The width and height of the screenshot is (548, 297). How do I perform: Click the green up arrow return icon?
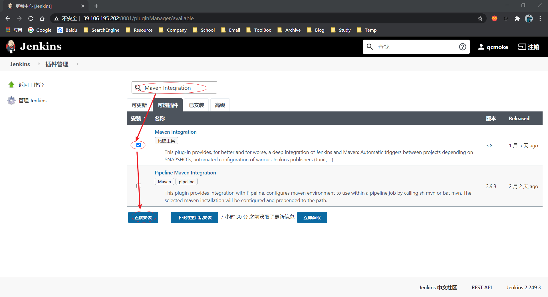coord(11,85)
